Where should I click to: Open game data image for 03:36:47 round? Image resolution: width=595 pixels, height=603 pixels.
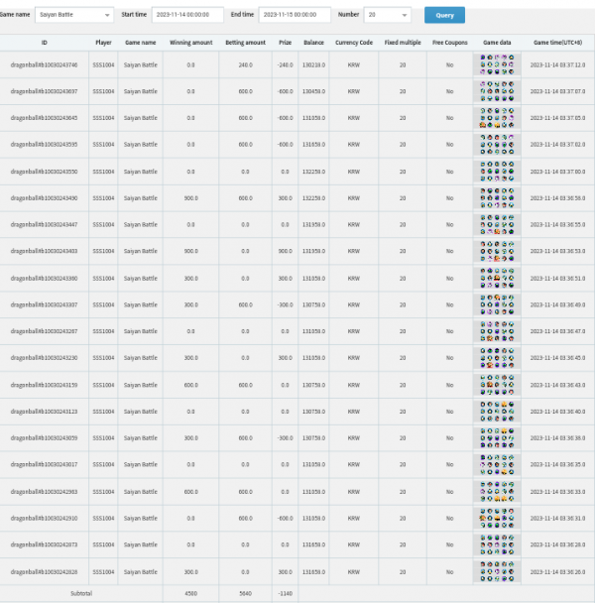tap(497, 330)
